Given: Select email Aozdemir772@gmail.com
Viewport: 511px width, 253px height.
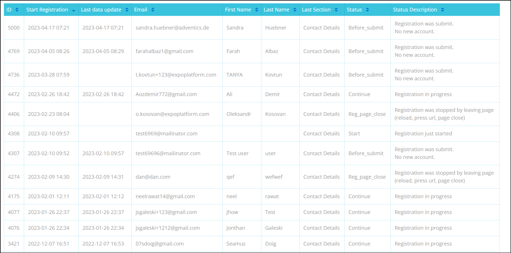Looking at the screenshot, I should pyautogui.click(x=166, y=94).
